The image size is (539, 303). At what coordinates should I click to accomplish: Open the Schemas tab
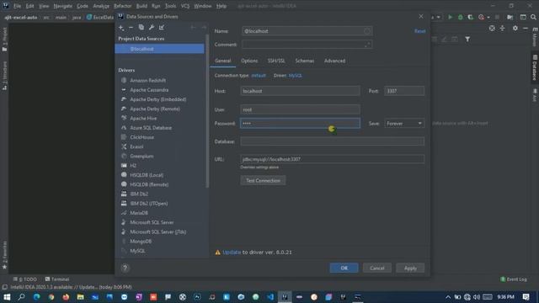[305, 61]
